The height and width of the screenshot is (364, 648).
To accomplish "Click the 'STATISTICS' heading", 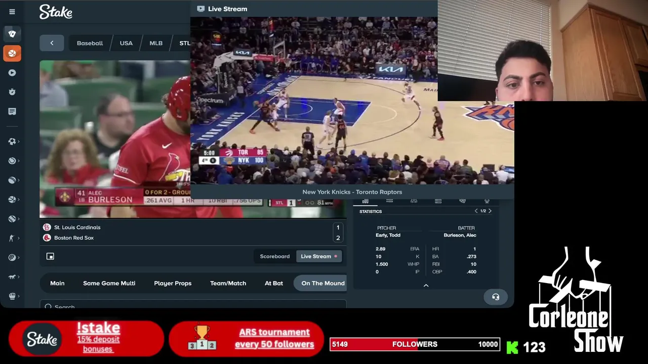I will [x=371, y=211].
